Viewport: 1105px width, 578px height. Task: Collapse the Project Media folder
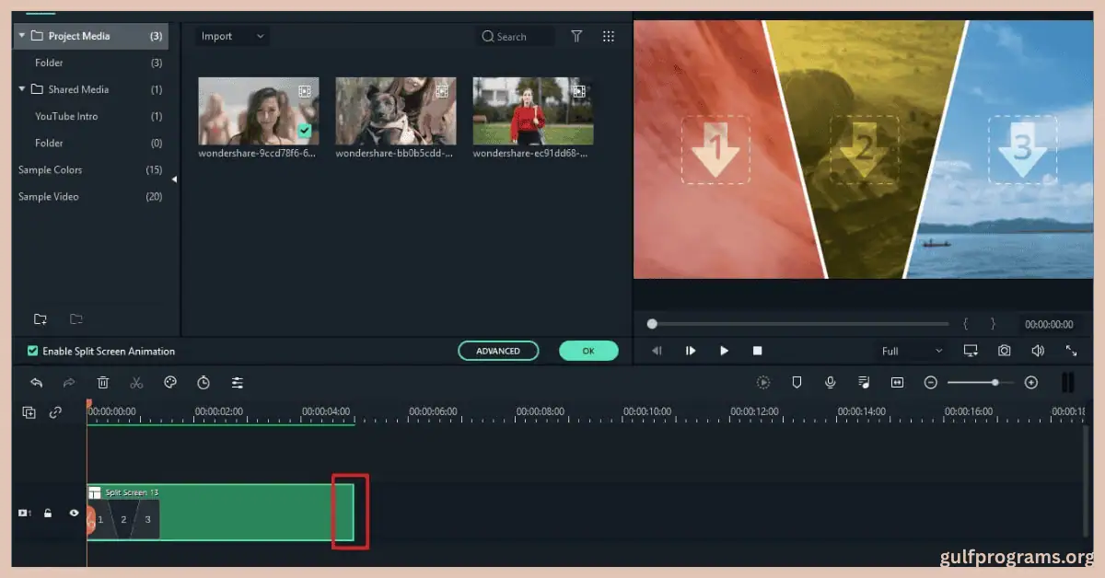(x=21, y=35)
